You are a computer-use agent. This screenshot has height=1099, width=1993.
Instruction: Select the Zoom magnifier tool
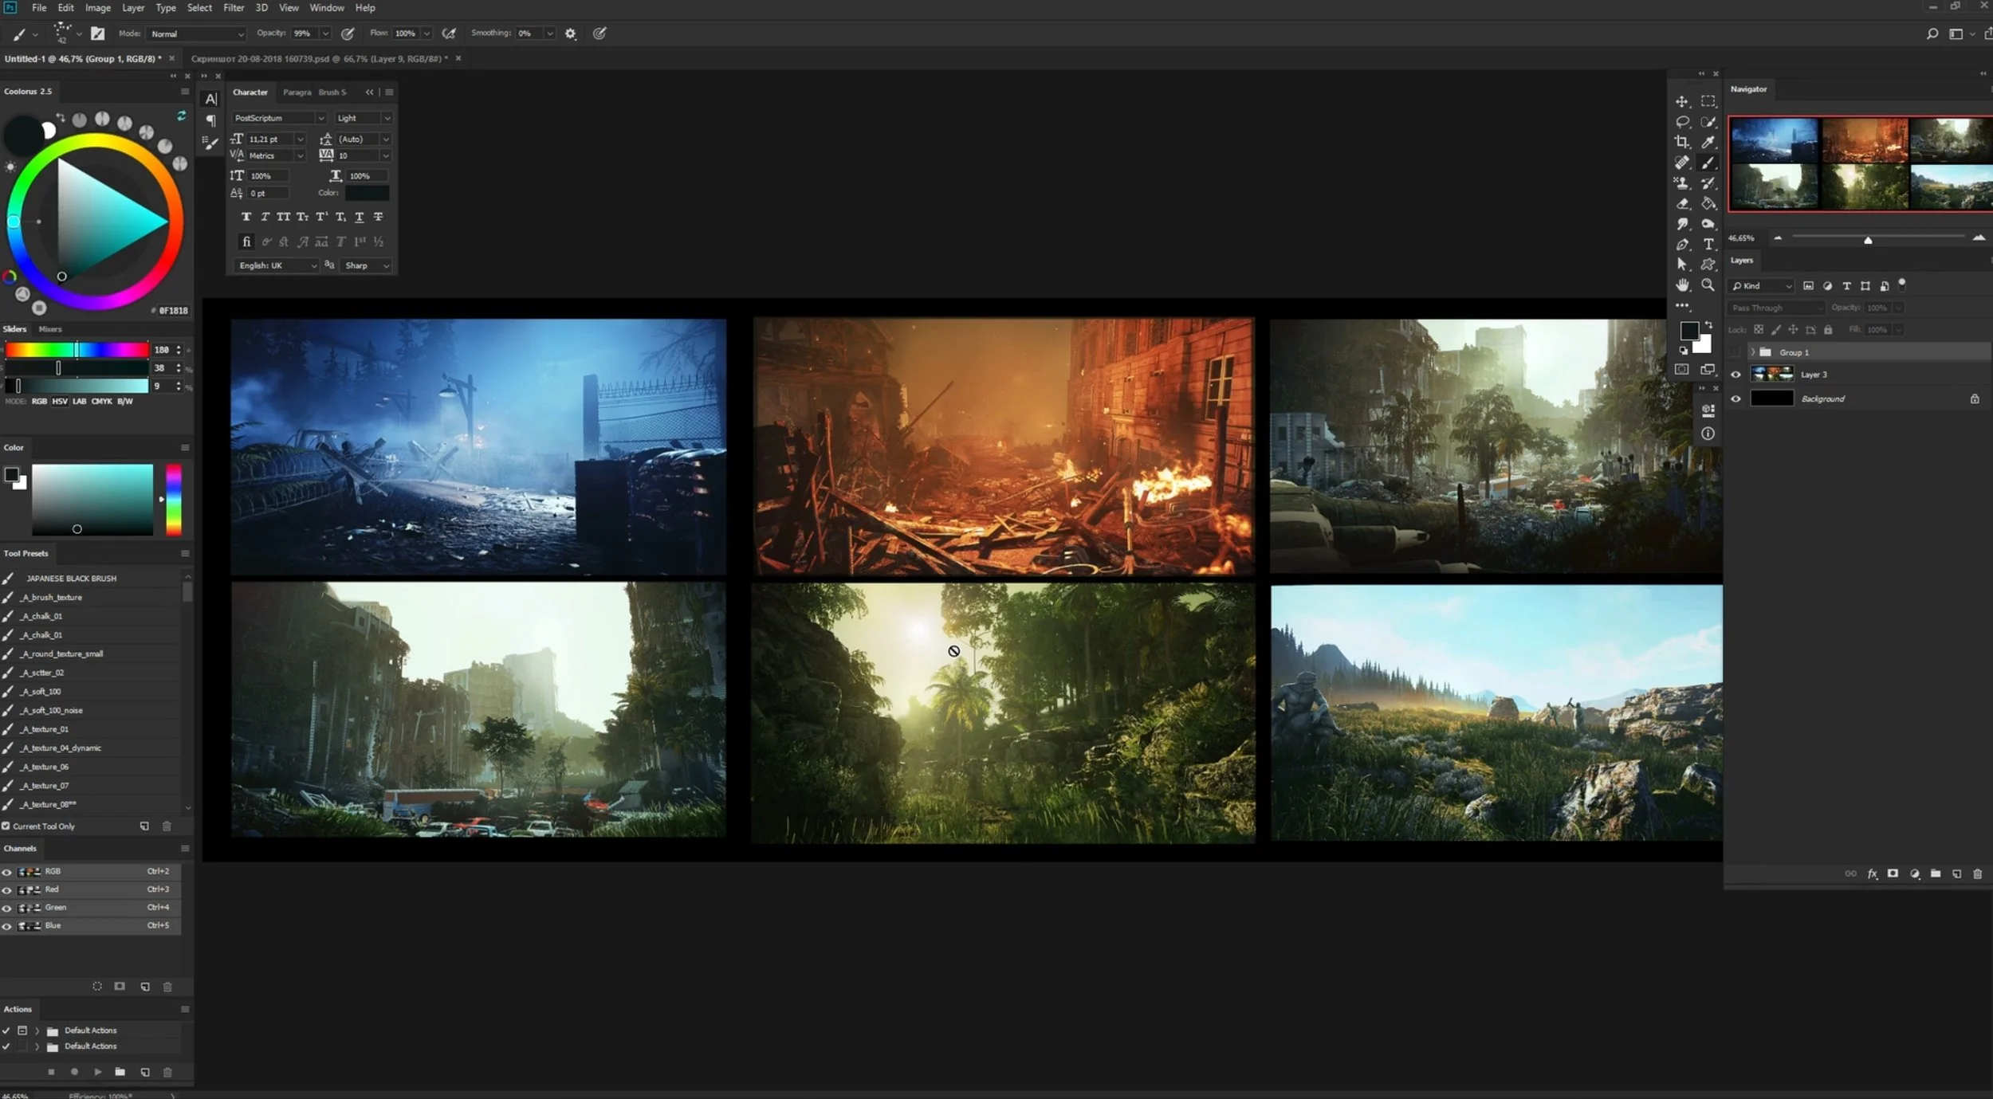tap(1708, 285)
